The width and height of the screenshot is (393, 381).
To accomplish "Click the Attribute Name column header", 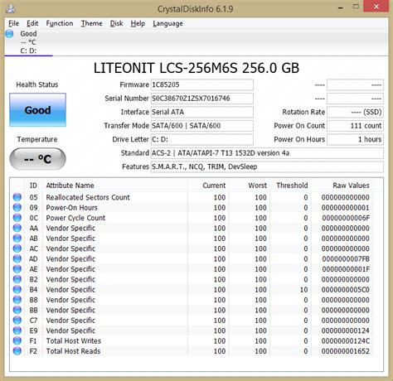I will [x=70, y=186].
